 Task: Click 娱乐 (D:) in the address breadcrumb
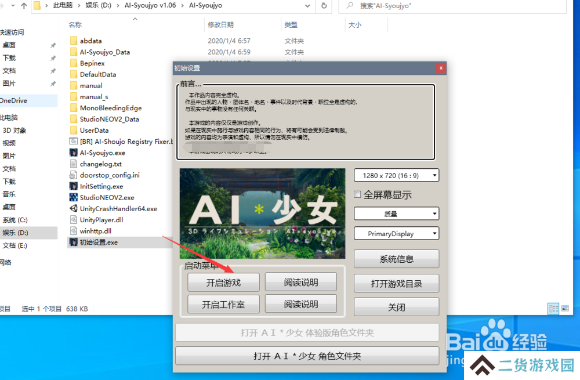(99, 6)
